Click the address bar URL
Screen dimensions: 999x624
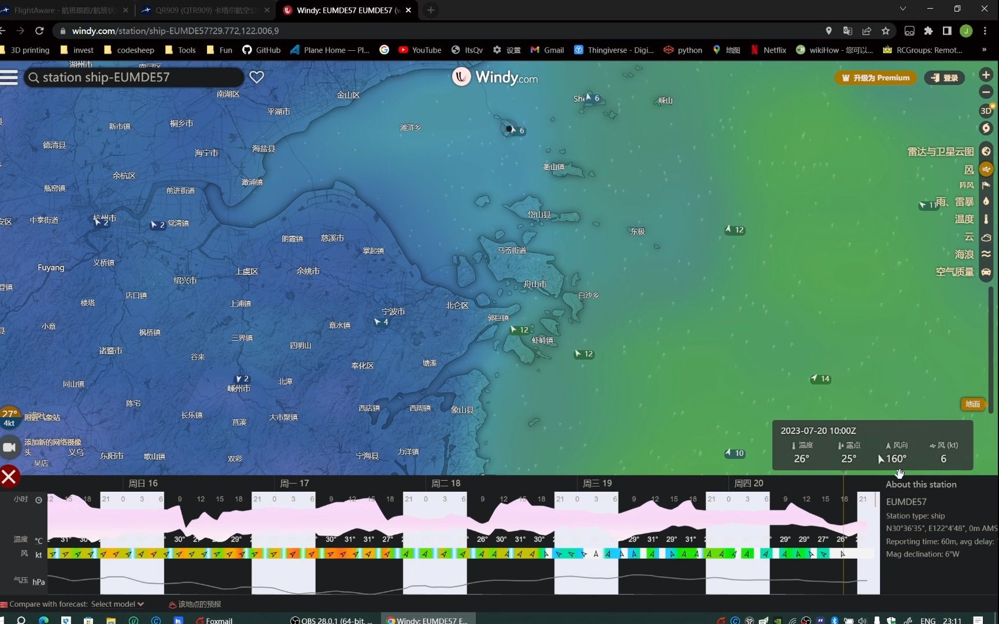coord(175,31)
